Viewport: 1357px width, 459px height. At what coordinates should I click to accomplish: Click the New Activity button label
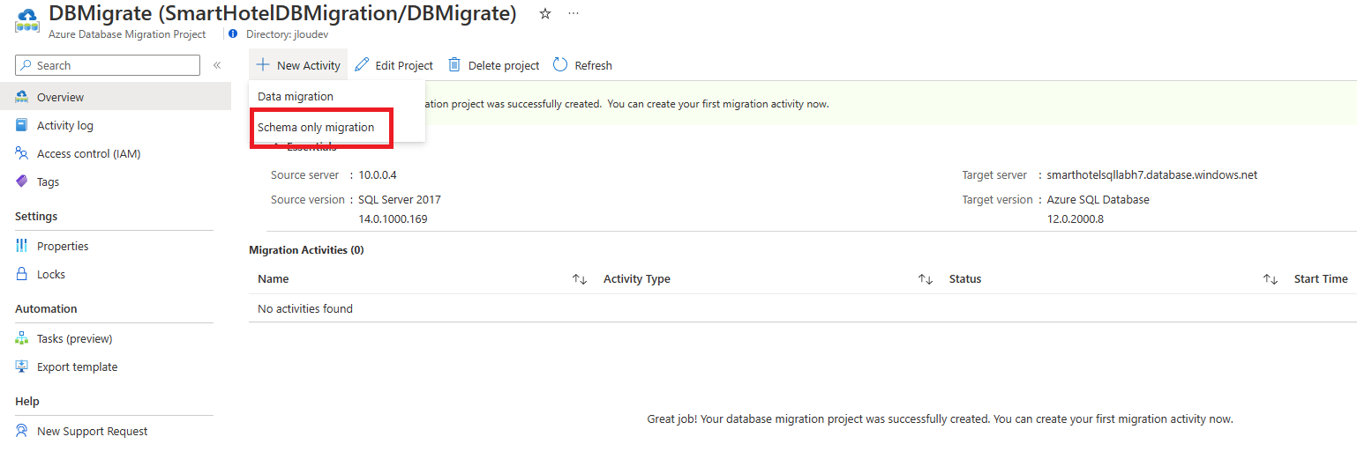309,65
